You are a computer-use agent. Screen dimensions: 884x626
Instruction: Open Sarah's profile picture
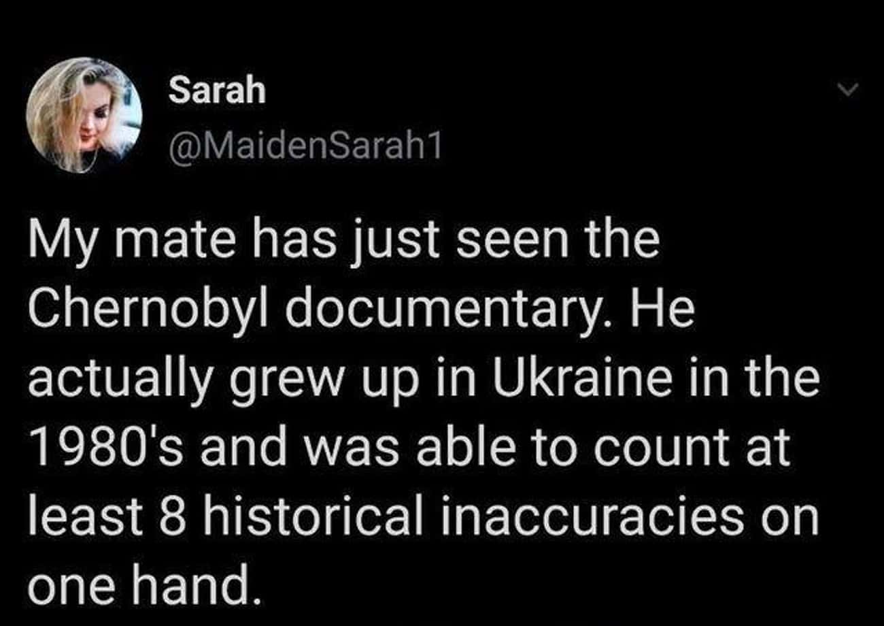(85, 115)
